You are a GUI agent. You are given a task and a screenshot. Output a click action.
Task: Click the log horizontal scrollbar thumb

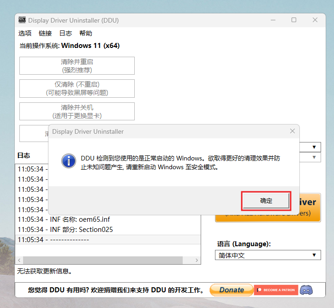(103, 260)
